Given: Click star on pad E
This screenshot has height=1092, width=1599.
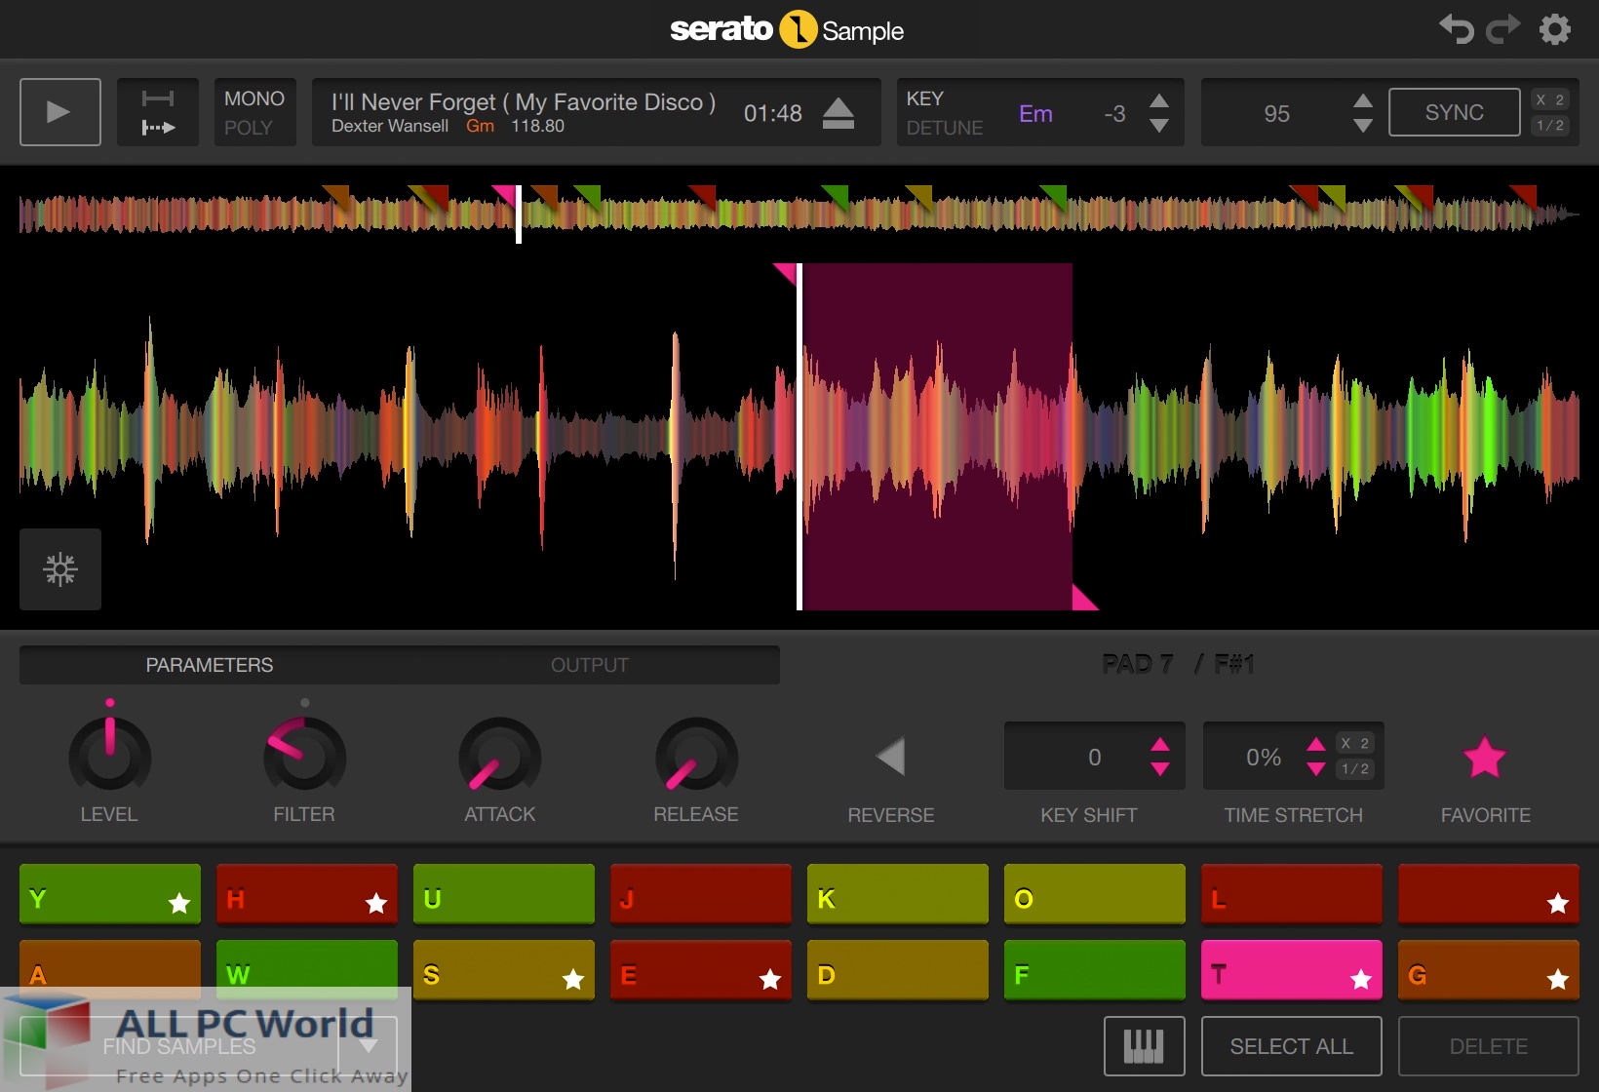Looking at the screenshot, I should coord(770,979).
